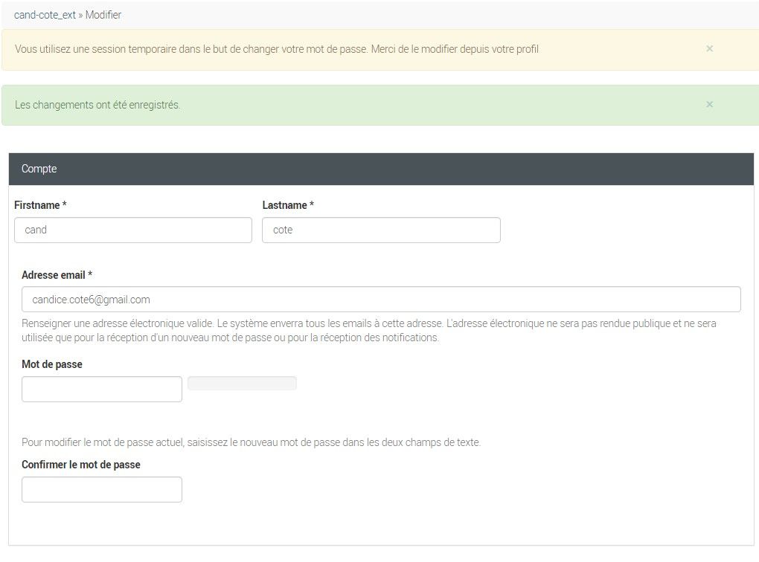The width and height of the screenshot is (759, 562).
Task: Click the Compte panel header
Action: coord(380,169)
